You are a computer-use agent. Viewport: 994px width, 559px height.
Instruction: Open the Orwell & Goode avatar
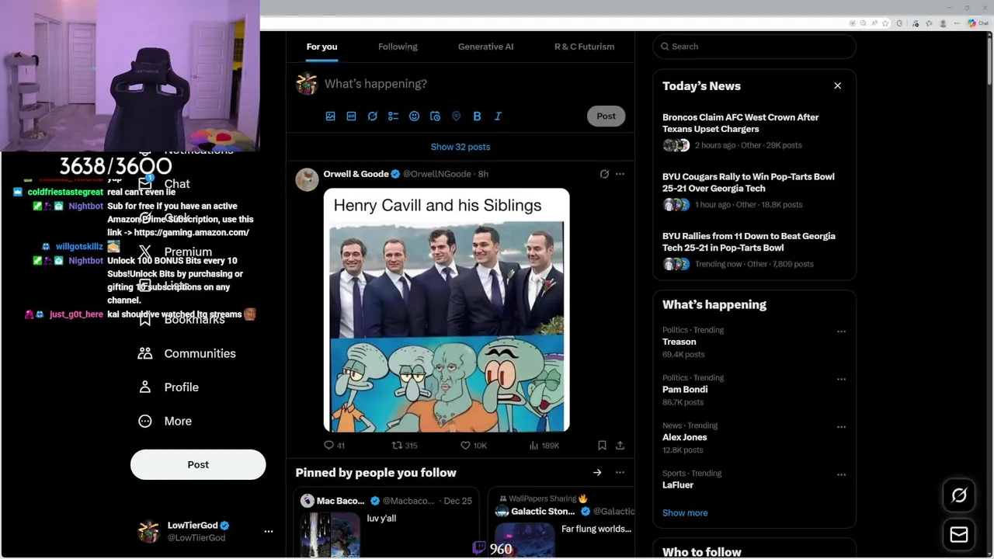(307, 179)
